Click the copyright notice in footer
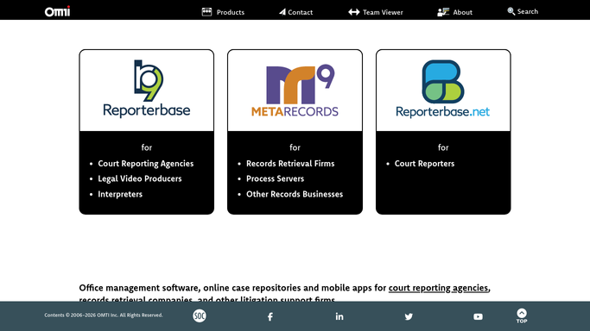Image resolution: width=590 pixels, height=331 pixels. [104, 315]
